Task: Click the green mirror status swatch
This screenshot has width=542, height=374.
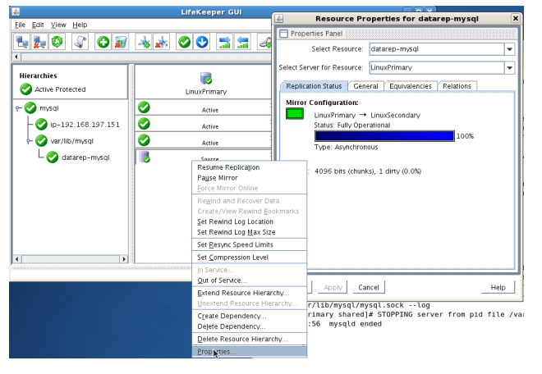Action: (295, 114)
